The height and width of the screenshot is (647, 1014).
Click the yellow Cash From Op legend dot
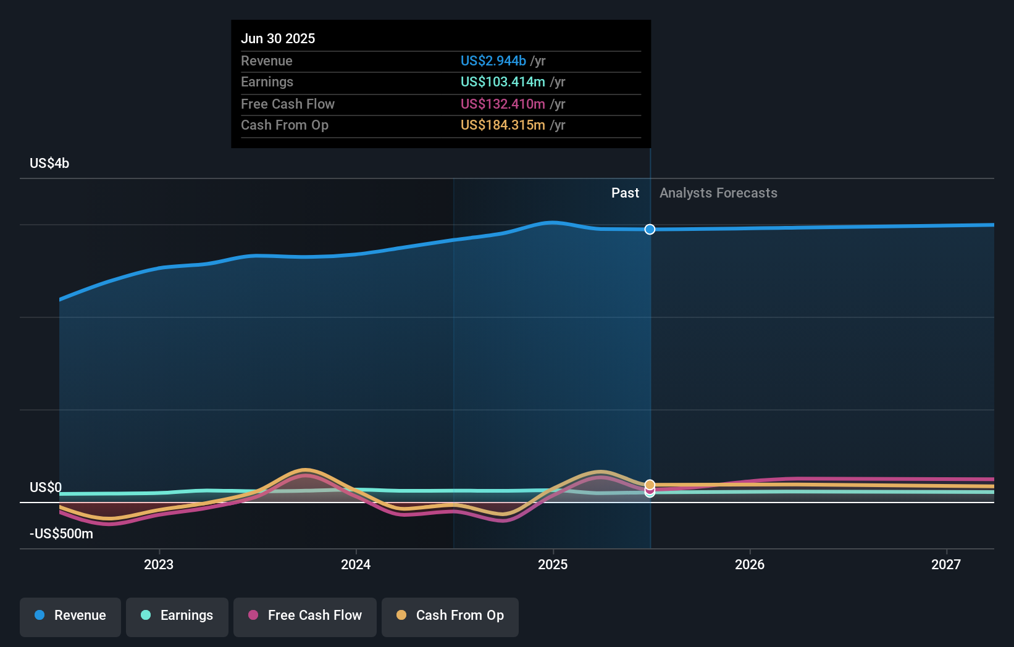coord(401,616)
